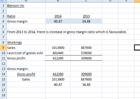Viewport: 140px width, 99px height.
Task: Click the Gross margin: label in row 13
Action: tap(26, 69)
